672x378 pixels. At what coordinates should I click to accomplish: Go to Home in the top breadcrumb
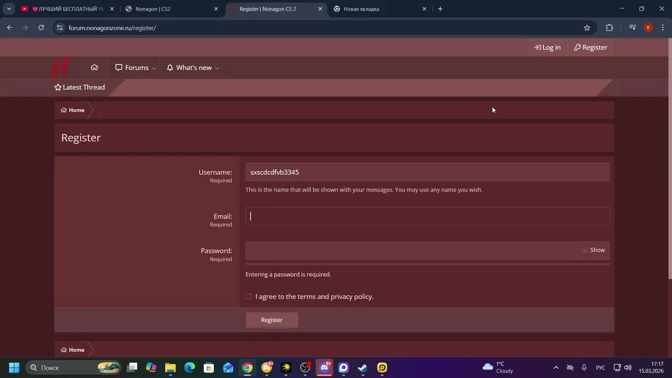pyautogui.click(x=72, y=110)
